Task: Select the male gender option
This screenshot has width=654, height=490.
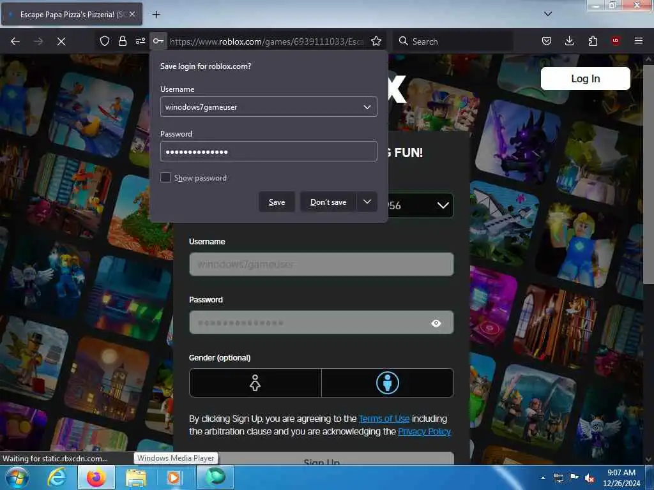Action: [x=388, y=383]
